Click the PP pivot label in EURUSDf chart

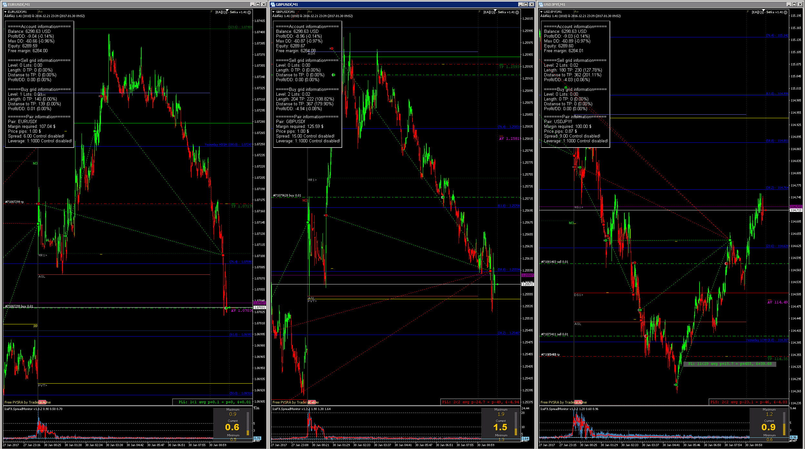pyautogui.click(x=35, y=326)
